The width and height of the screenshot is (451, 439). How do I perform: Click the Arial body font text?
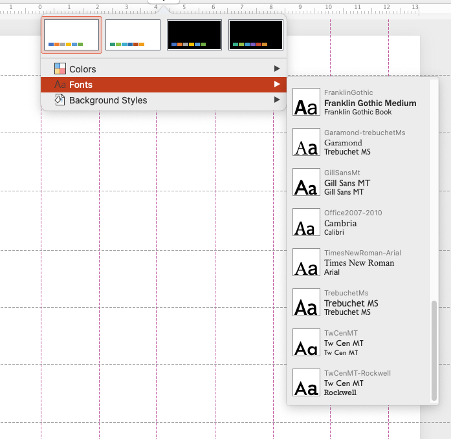click(332, 272)
